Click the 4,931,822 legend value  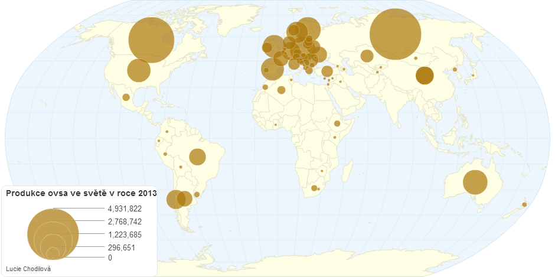(x=125, y=208)
